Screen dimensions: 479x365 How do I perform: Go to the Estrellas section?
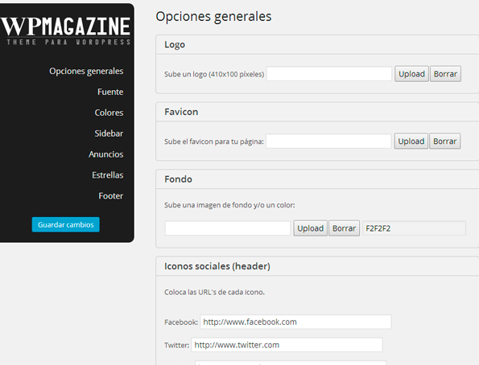point(108,175)
